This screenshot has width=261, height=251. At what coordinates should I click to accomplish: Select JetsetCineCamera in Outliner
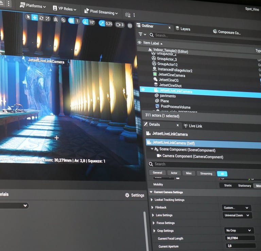[171, 75]
